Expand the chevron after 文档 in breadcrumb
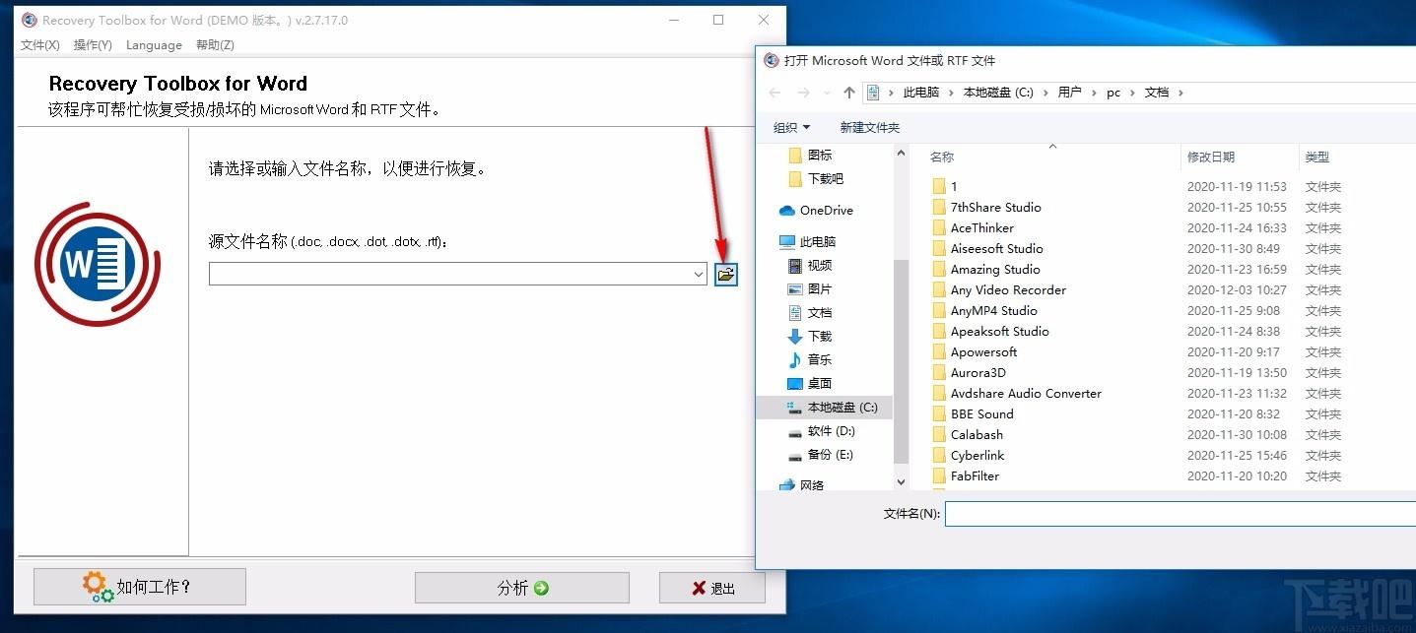The image size is (1416, 633). (1180, 93)
